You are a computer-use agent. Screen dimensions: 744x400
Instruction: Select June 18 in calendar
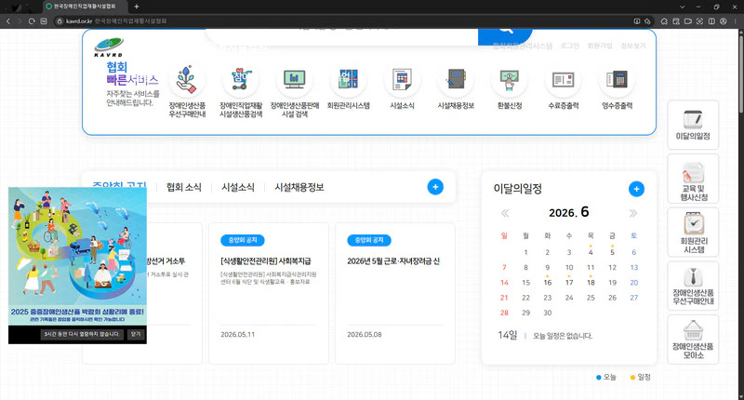click(591, 282)
